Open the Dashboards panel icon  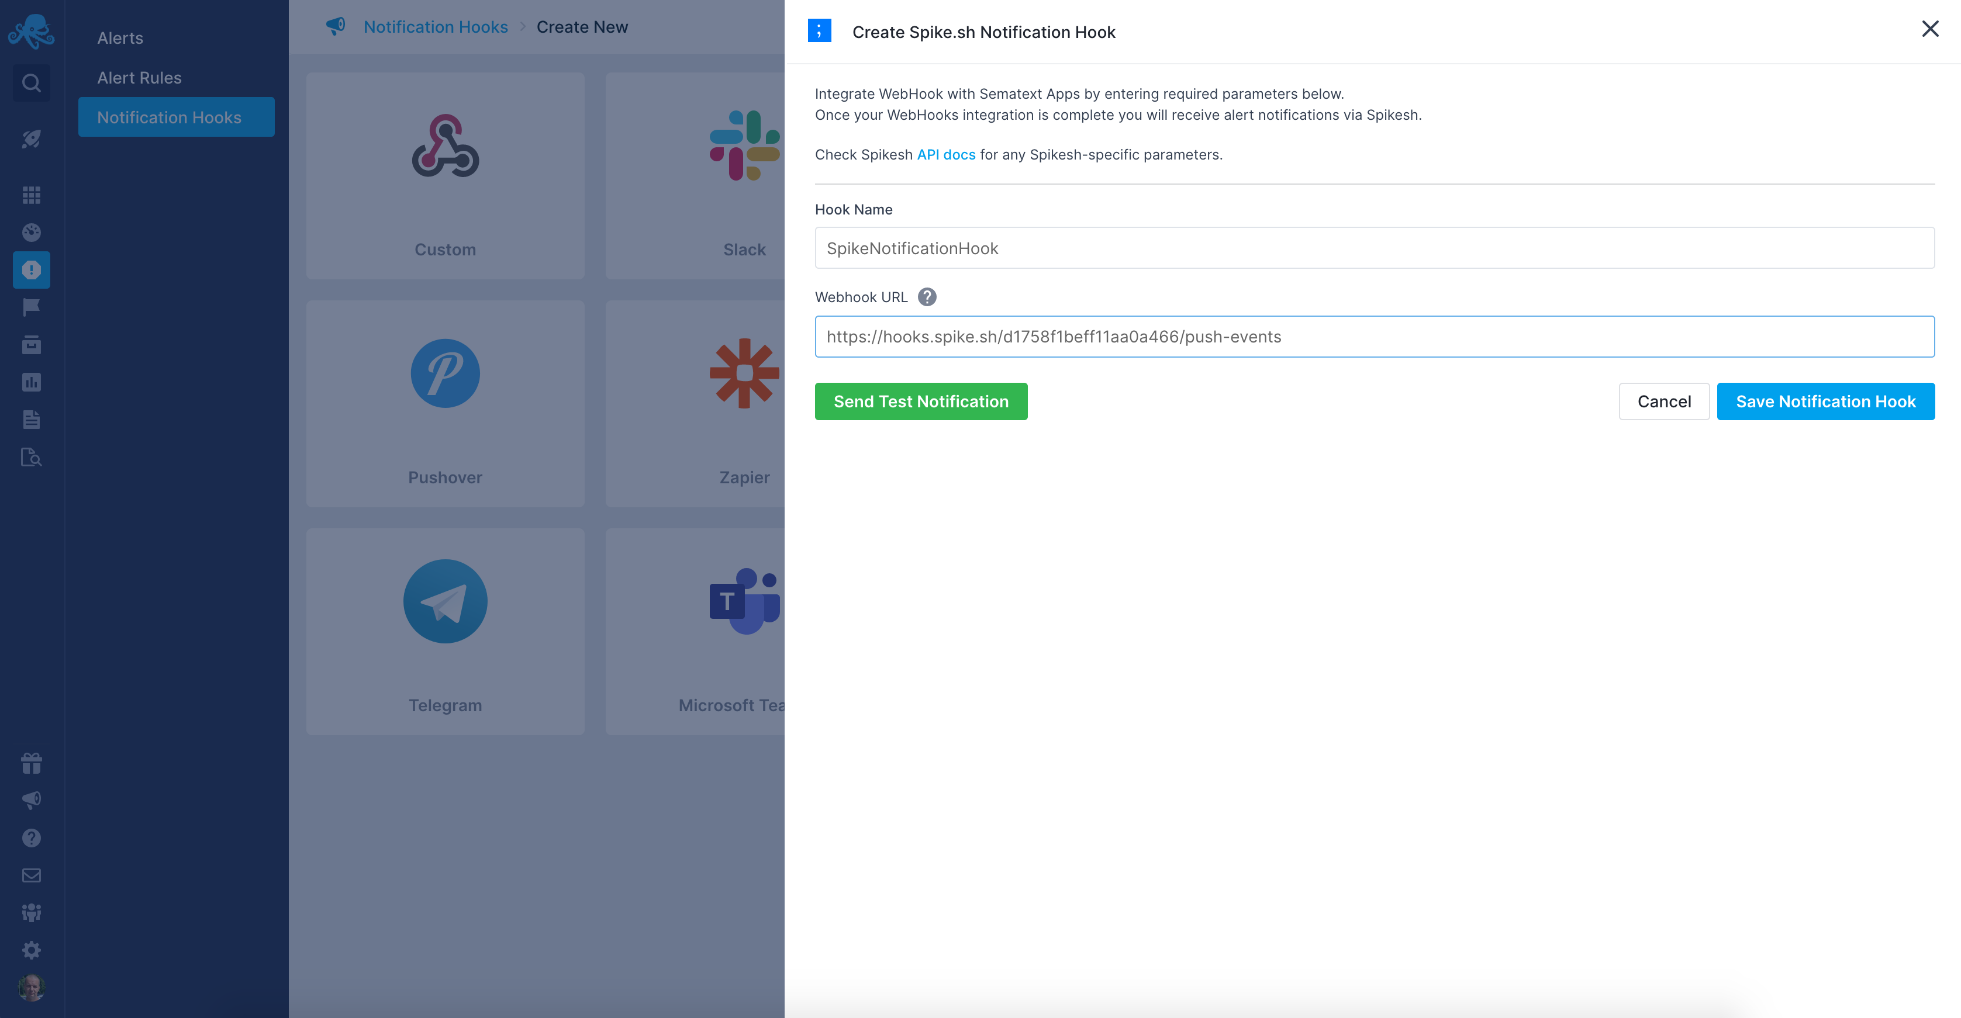[x=31, y=195]
